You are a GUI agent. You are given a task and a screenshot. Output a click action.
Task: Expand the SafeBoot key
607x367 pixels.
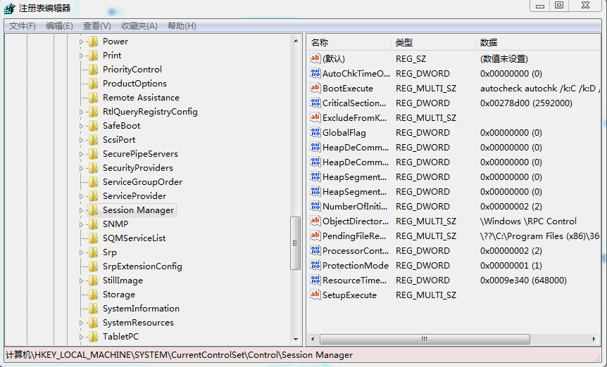coord(81,126)
